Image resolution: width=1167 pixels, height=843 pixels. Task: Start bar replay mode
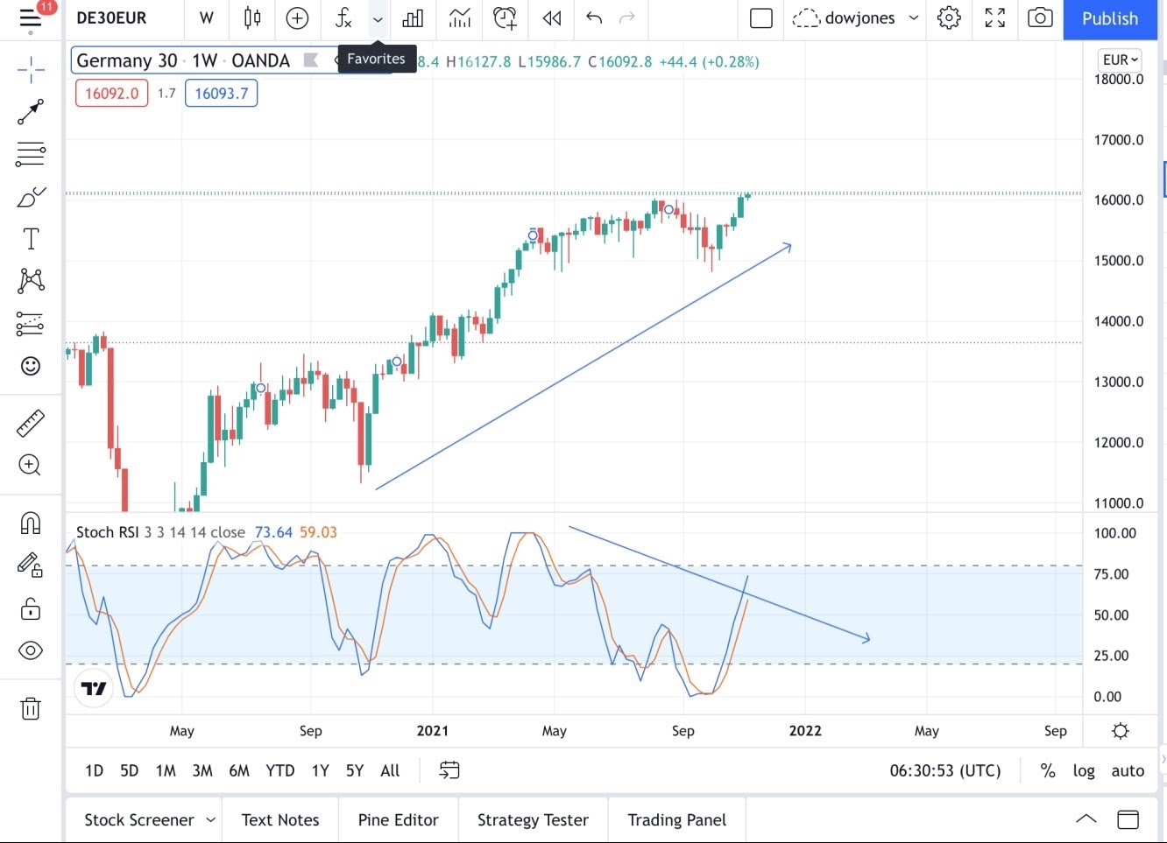click(551, 18)
